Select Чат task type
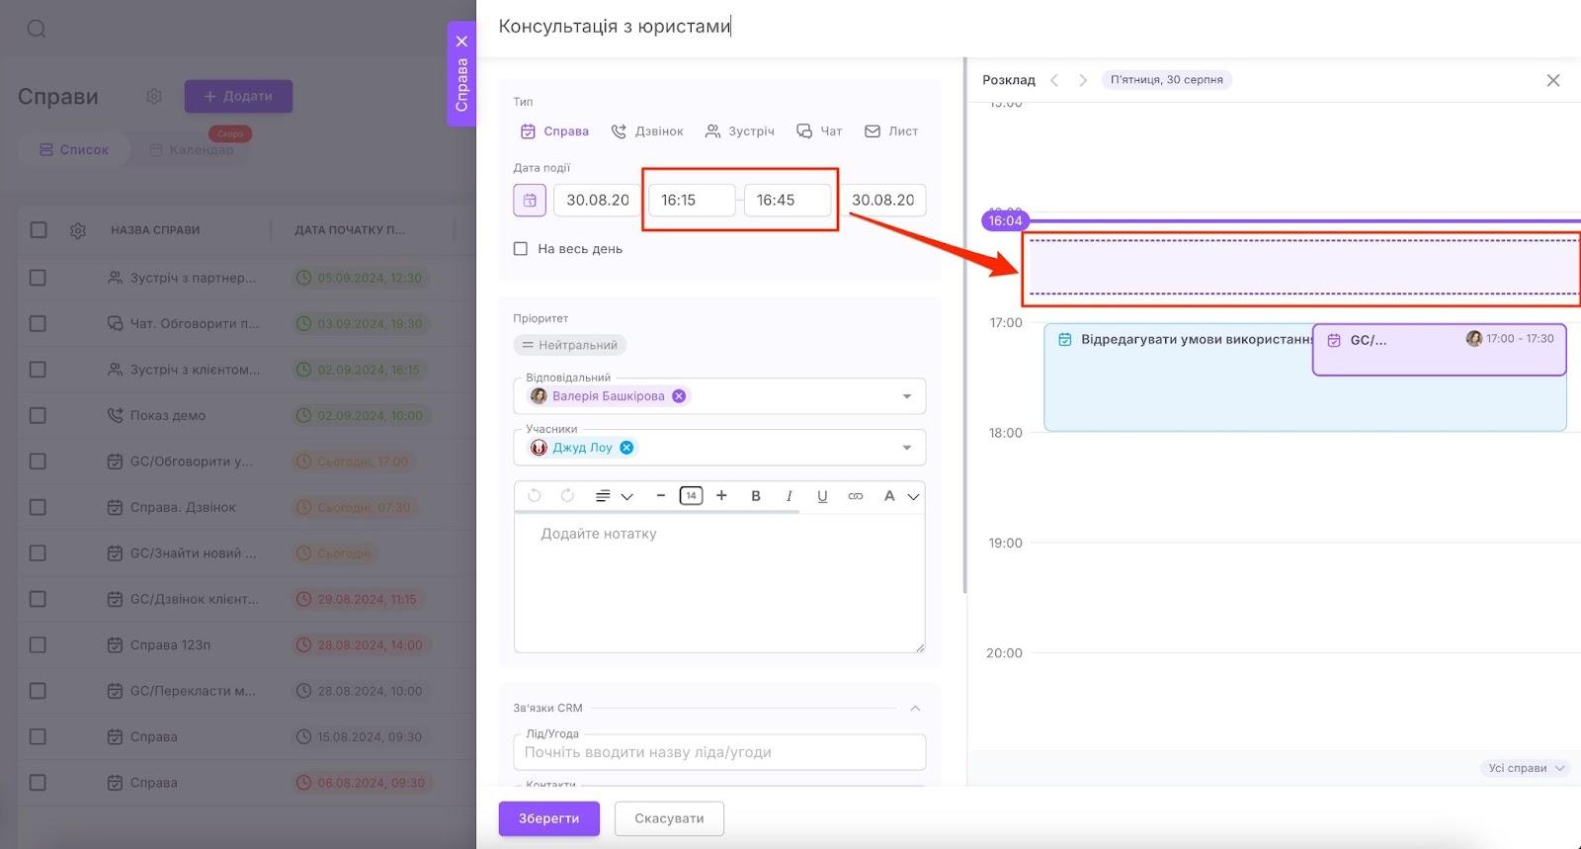Screen dimensions: 1581x849 coord(819,131)
